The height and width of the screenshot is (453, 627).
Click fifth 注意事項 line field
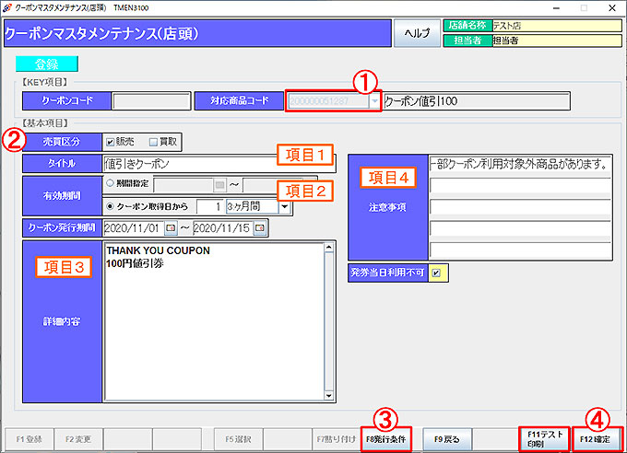(x=520, y=250)
